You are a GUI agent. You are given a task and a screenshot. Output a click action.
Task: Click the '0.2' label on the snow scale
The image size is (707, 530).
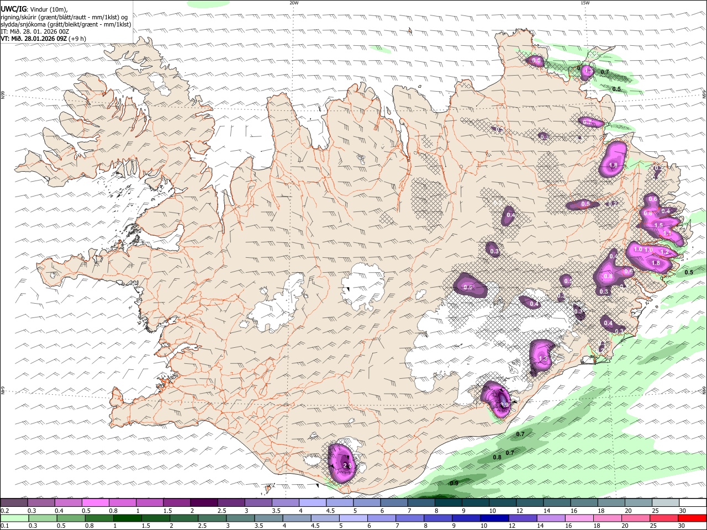click(x=4, y=511)
